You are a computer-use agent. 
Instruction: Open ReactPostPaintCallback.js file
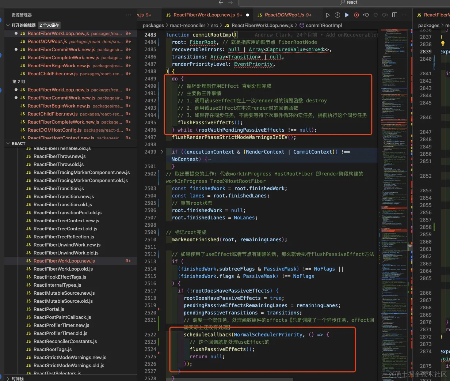point(70,317)
